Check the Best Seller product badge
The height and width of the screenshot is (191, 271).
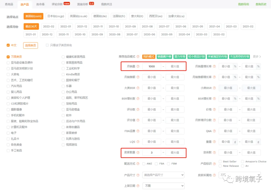[x=220, y=161]
